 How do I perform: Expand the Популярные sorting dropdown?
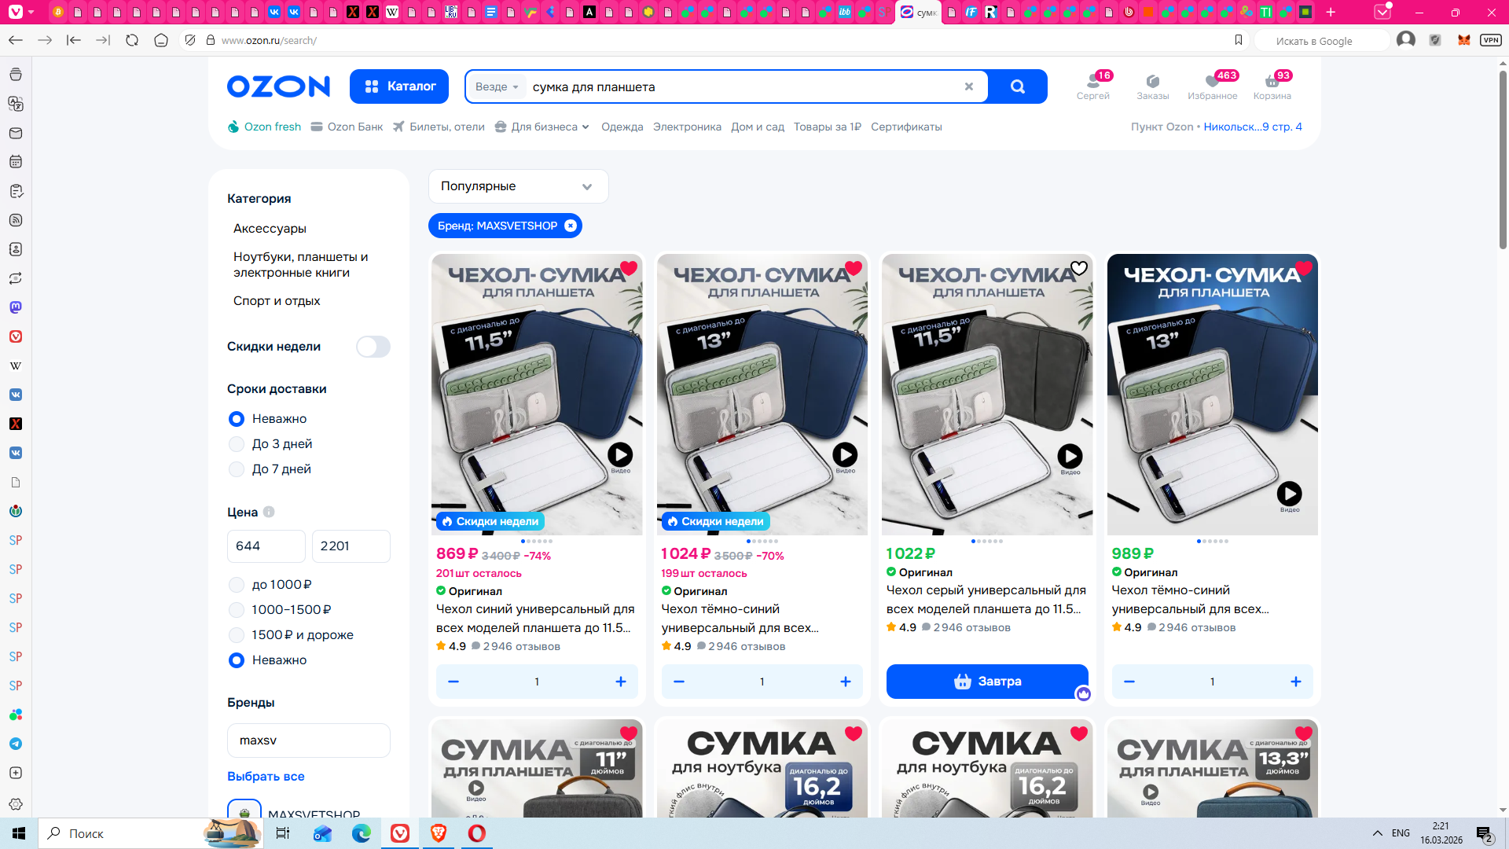pos(518,186)
